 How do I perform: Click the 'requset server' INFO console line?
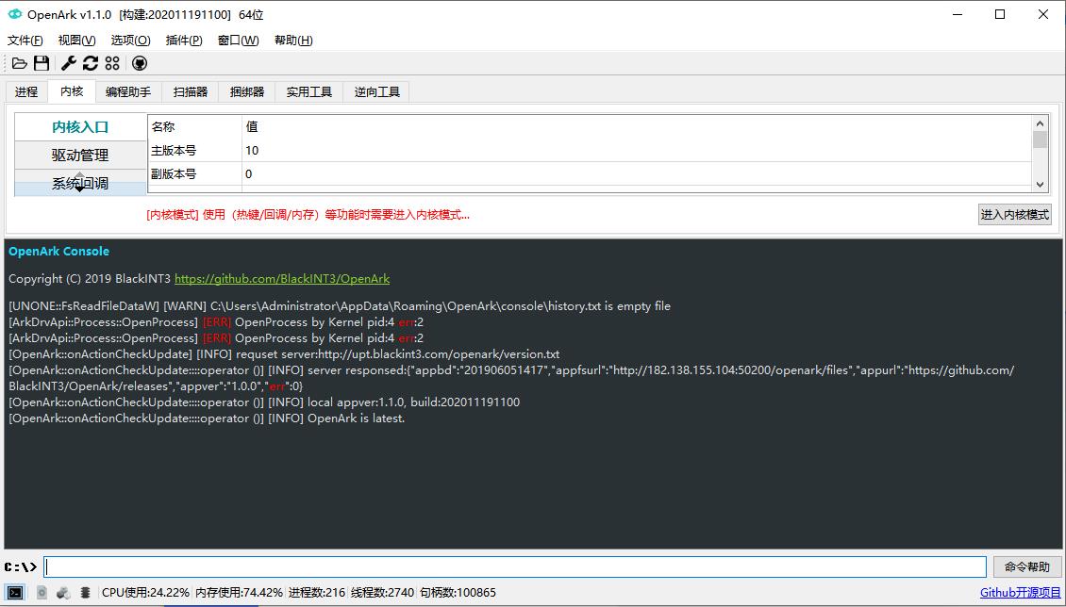pos(284,354)
